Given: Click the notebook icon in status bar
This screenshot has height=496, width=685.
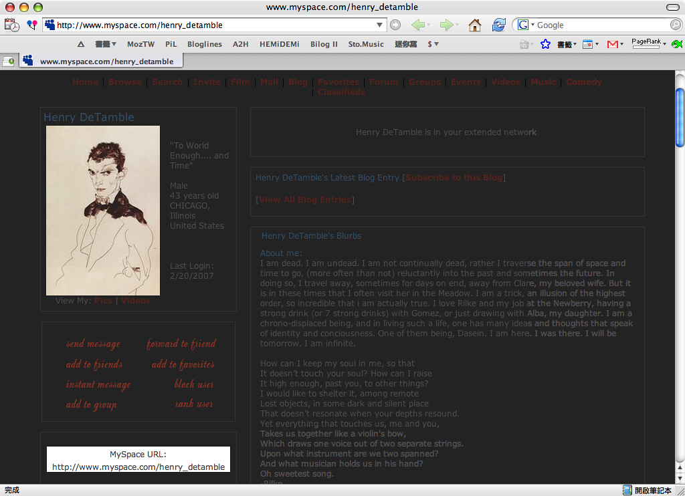Looking at the screenshot, I should click(x=627, y=490).
